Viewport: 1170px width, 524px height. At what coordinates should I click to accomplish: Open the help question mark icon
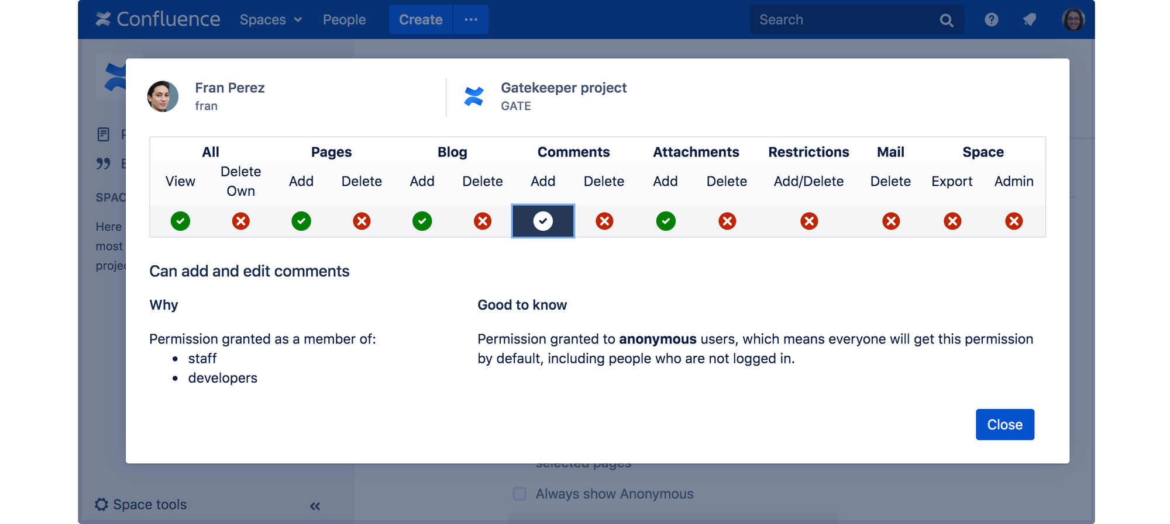point(991,20)
